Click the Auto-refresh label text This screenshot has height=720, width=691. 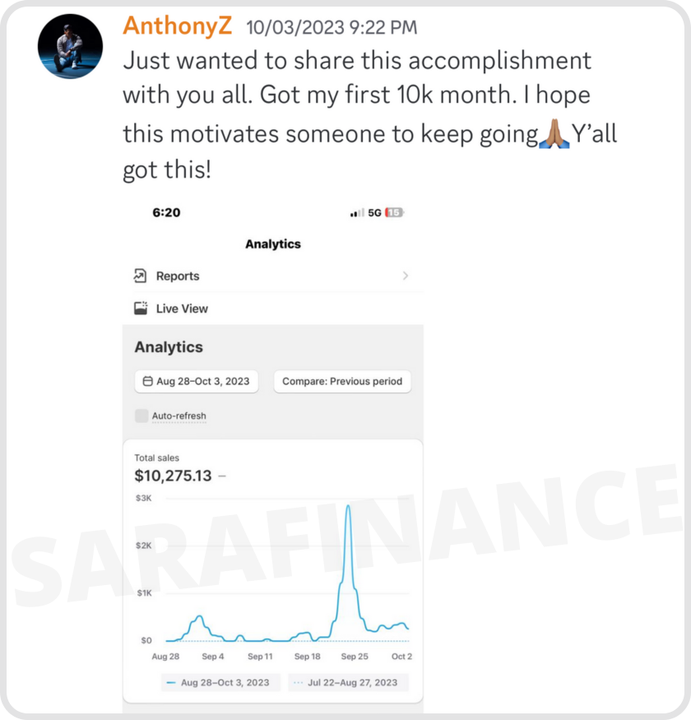point(179,416)
